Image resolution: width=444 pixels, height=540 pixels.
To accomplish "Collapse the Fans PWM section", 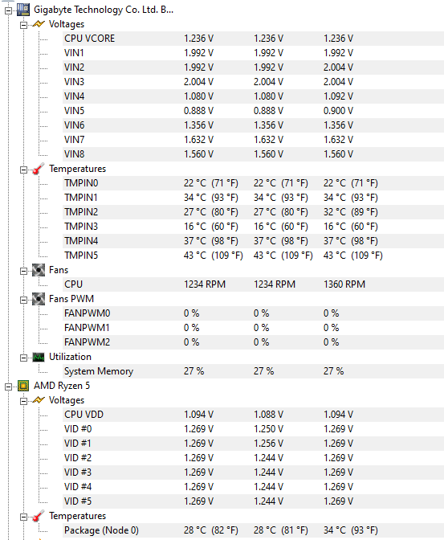I will click(x=23, y=300).
